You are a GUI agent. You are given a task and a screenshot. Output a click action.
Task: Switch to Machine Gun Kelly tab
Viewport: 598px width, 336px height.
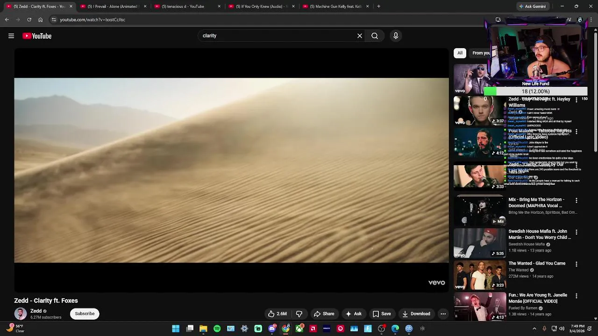(x=335, y=7)
